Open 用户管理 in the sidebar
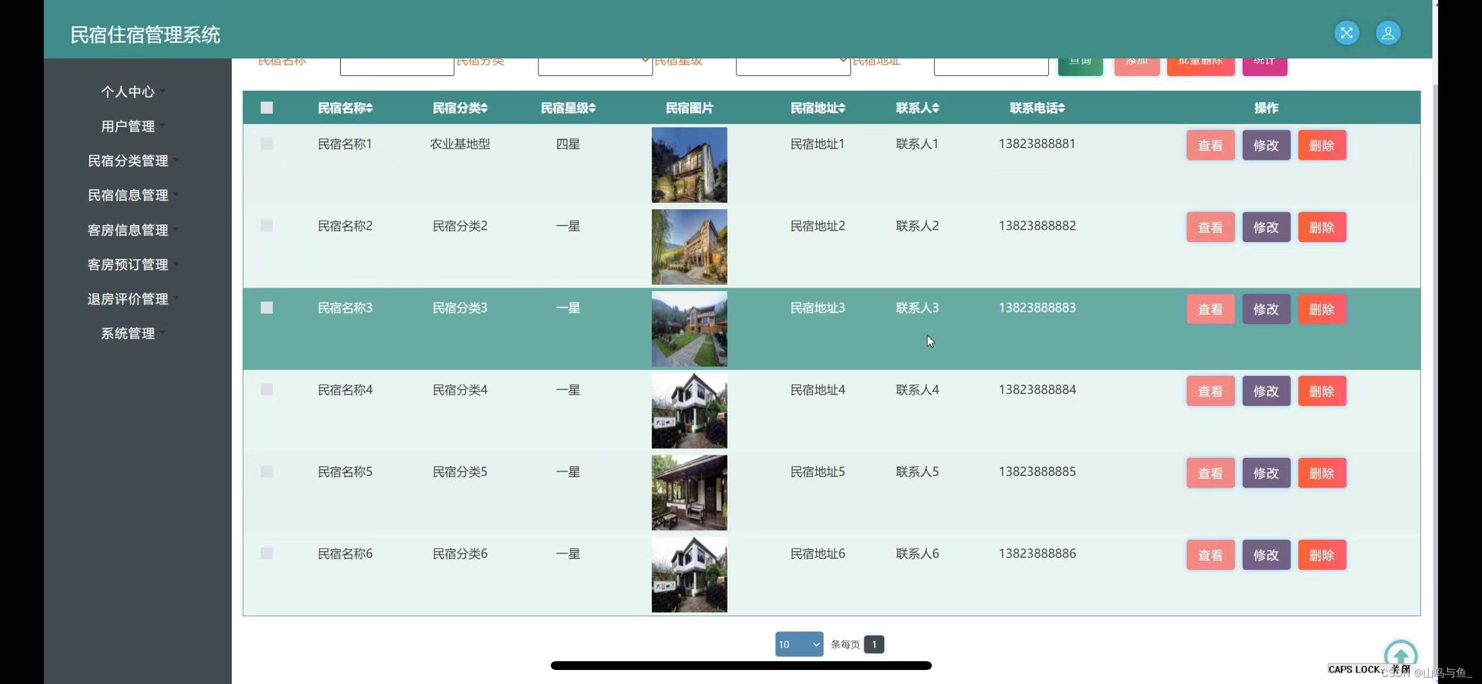The width and height of the screenshot is (1482, 684). [128, 126]
